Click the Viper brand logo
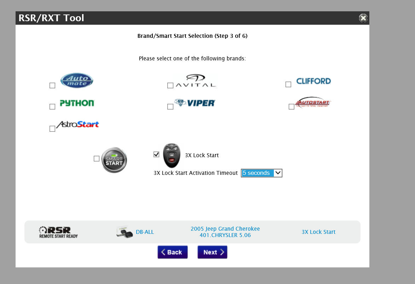Image resolution: width=415 pixels, height=284 pixels. point(195,103)
